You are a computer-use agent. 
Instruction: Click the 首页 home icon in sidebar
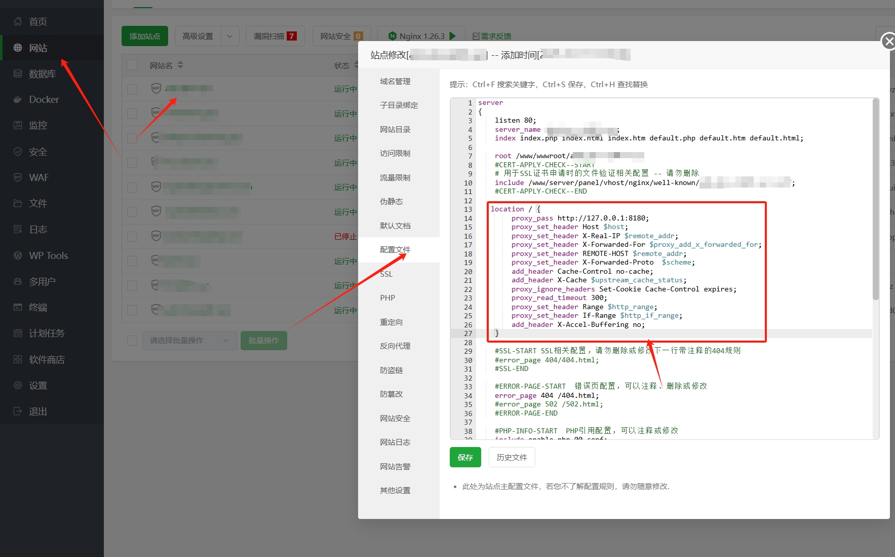click(18, 21)
